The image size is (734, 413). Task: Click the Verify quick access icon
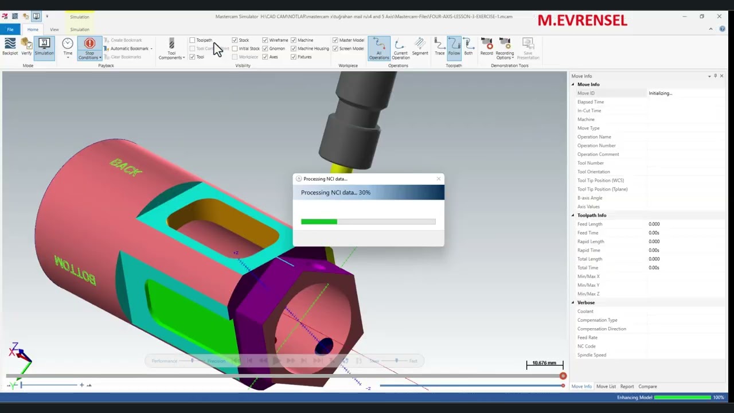(x=25, y=16)
